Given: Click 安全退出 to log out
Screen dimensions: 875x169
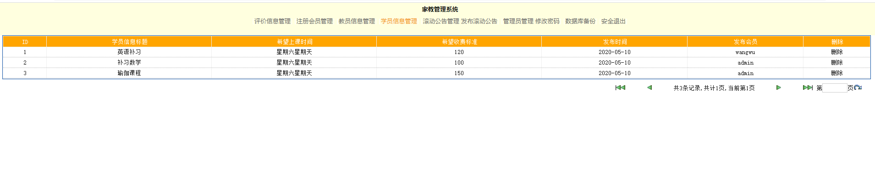Looking at the screenshot, I should tap(613, 21).
